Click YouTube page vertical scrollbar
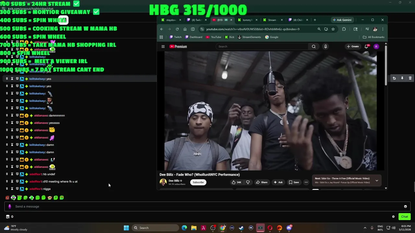Screen dimensions: 415x233 coord(385,66)
